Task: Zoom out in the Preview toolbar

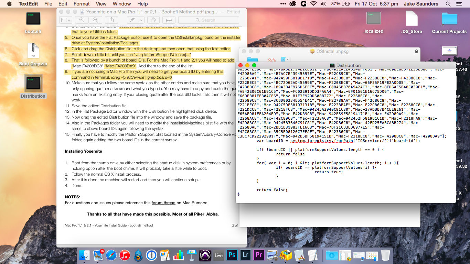Action: tap(82, 20)
